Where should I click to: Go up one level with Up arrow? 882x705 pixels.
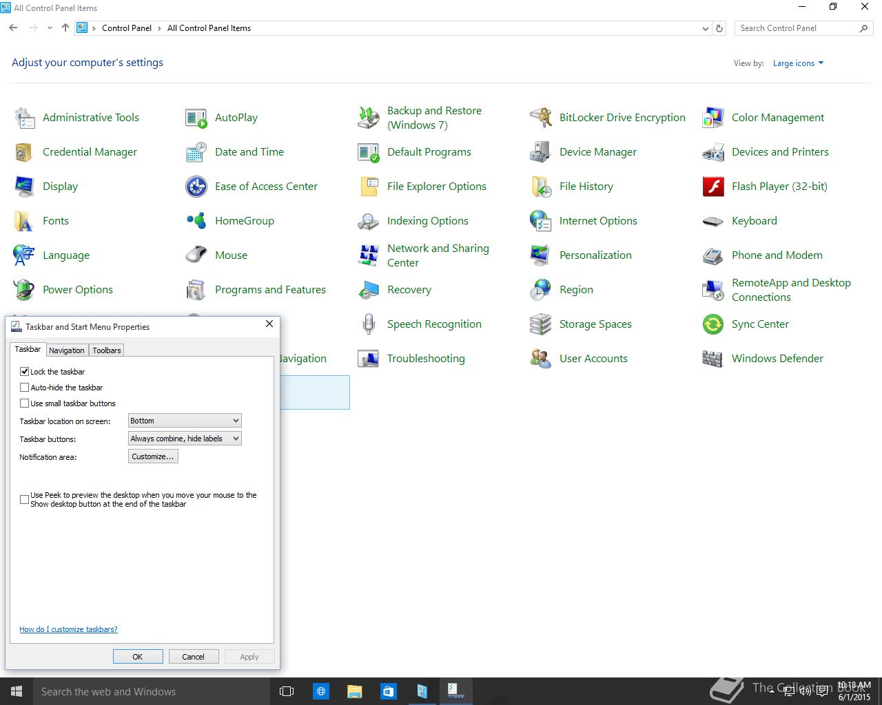coord(65,28)
